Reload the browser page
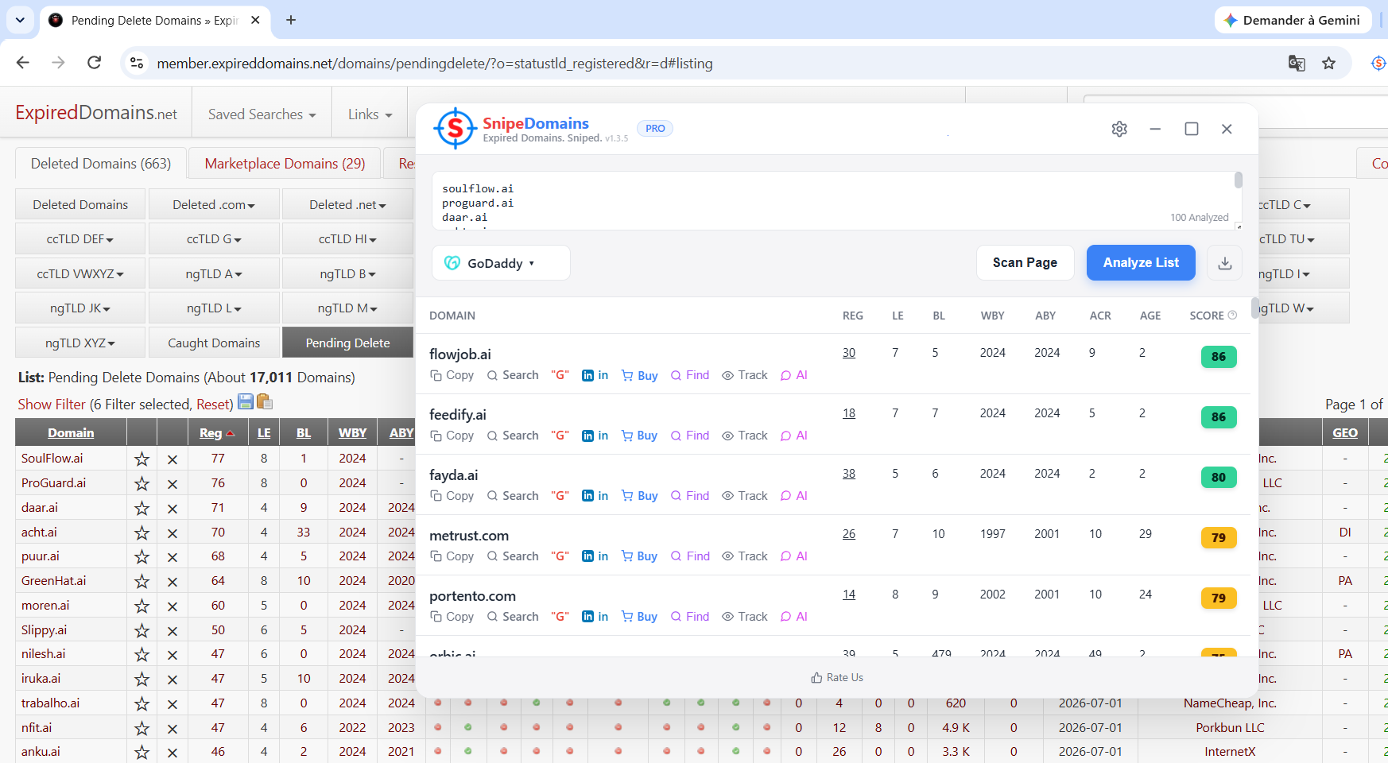This screenshot has height=763, width=1388. pos(94,62)
